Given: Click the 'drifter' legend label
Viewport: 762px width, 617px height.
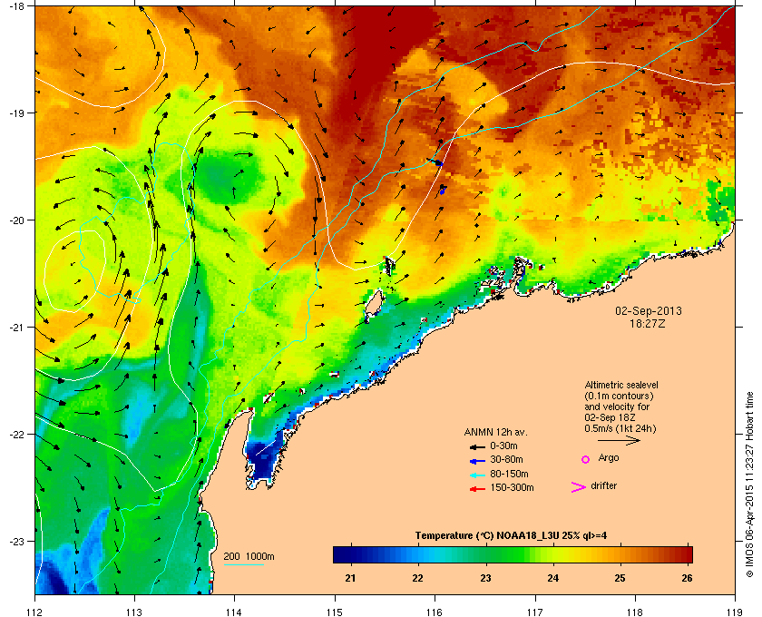Looking at the screenshot, I should coord(603,485).
